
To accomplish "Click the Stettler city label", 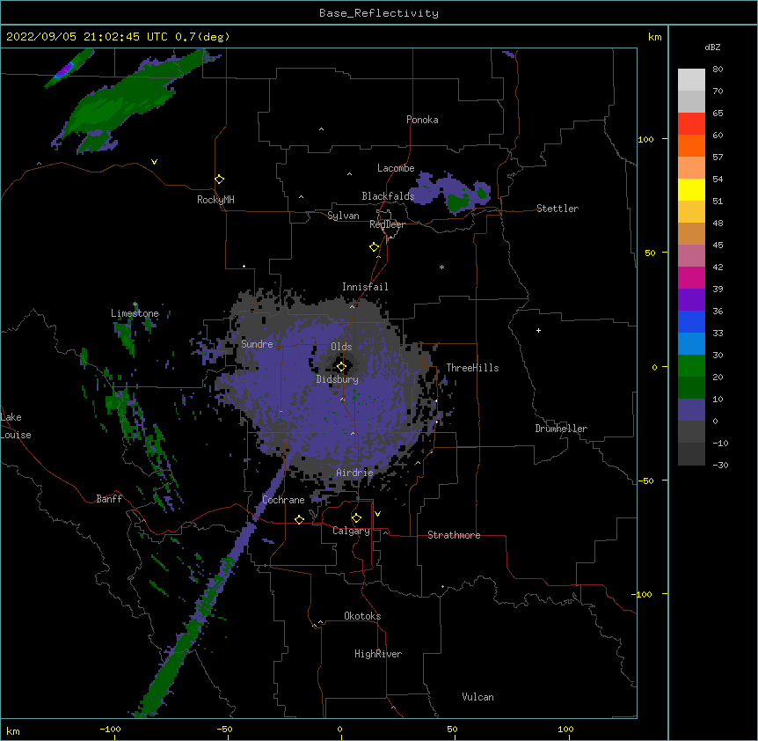I will [558, 209].
